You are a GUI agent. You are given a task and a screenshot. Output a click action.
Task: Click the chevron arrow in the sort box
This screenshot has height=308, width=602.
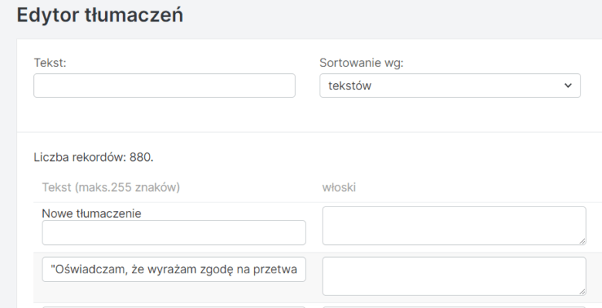pyautogui.click(x=568, y=85)
